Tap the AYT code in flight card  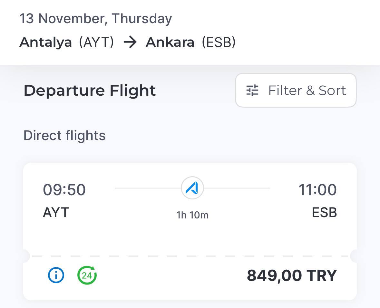pos(56,213)
